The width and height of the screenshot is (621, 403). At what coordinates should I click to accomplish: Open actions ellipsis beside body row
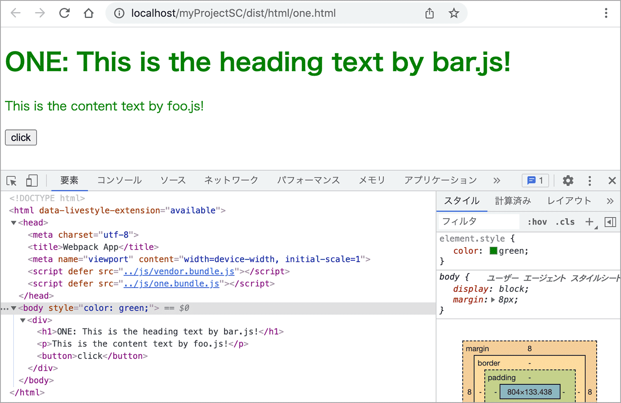tap(5, 308)
